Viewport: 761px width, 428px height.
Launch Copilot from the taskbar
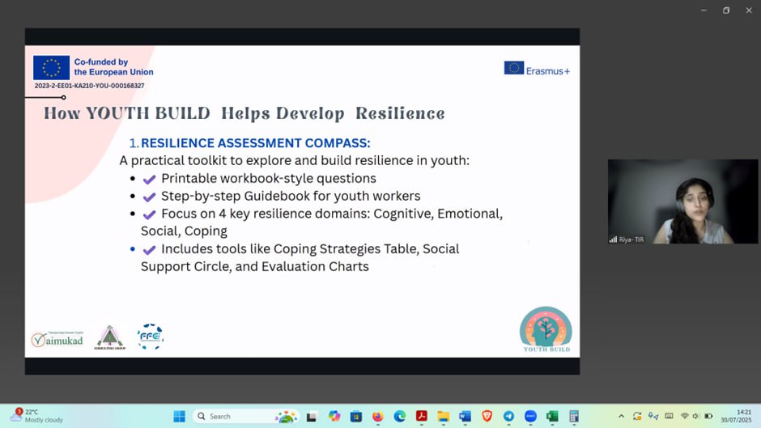pyautogui.click(x=334, y=417)
